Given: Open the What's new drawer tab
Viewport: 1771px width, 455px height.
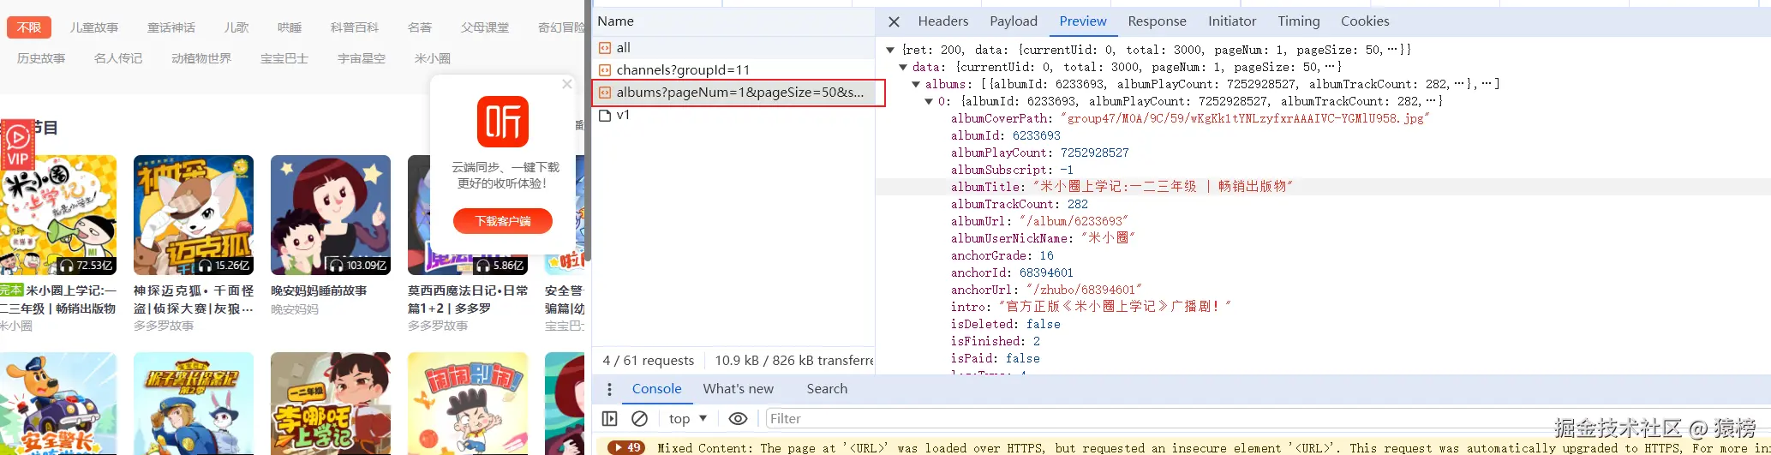Looking at the screenshot, I should pos(738,389).
